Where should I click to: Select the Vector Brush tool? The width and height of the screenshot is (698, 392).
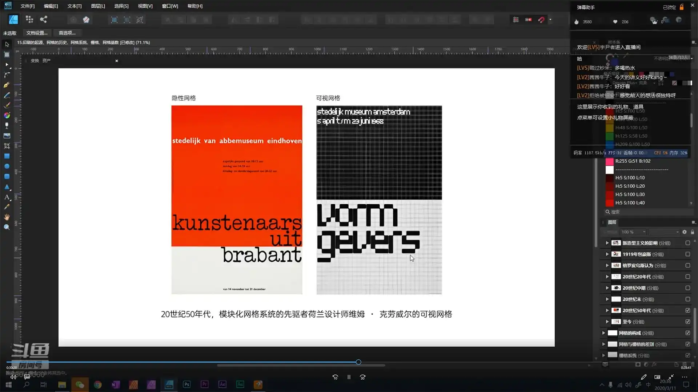7,106
